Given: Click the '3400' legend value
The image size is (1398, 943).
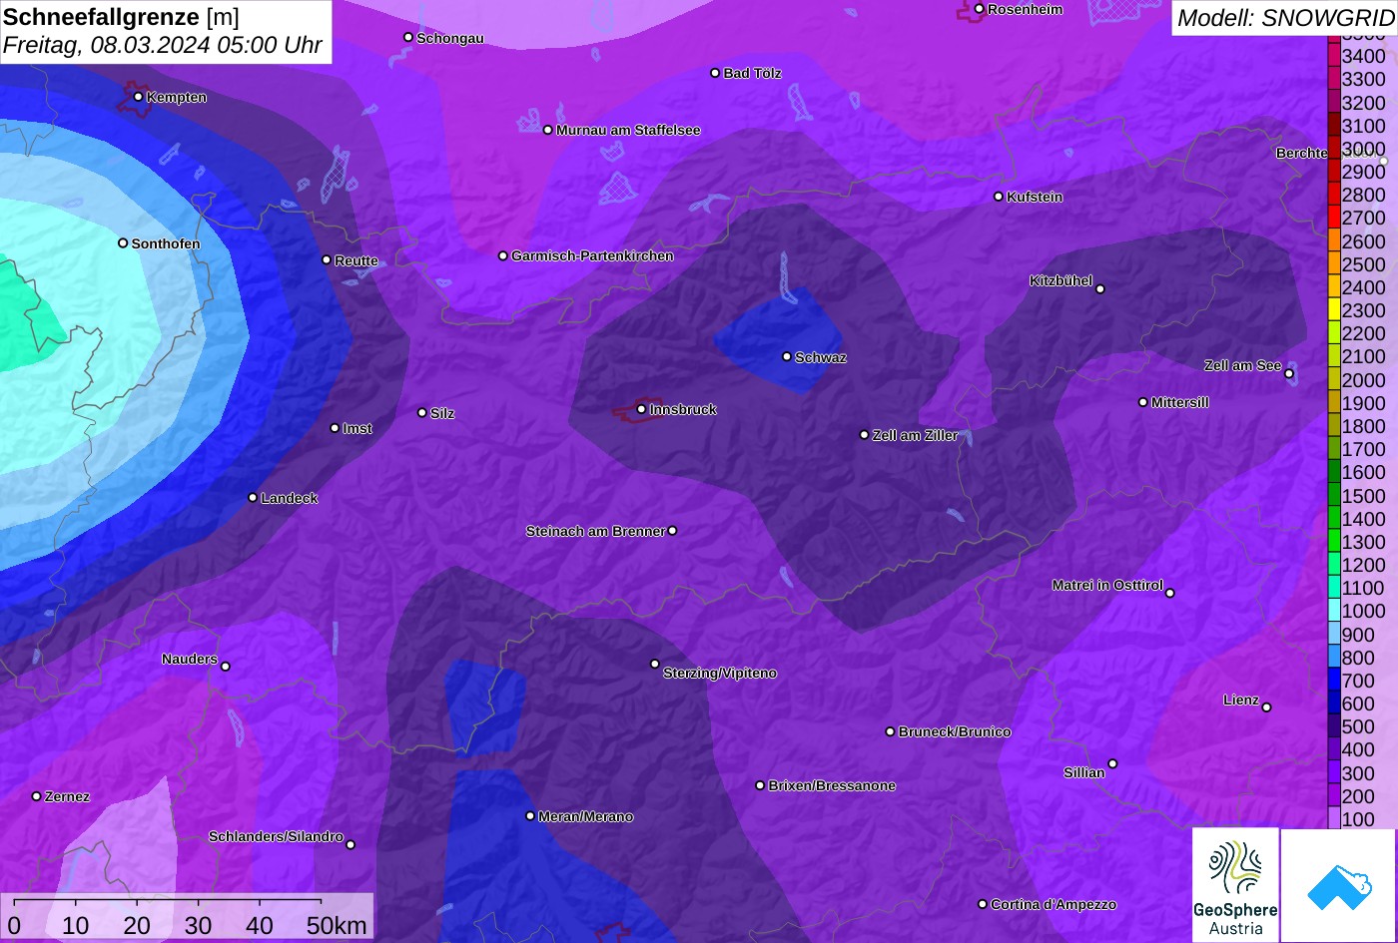Looking at the screenshot, I should 1364,56.
